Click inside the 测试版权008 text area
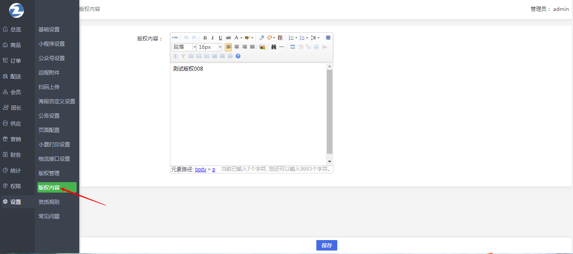 pos(188,69)
